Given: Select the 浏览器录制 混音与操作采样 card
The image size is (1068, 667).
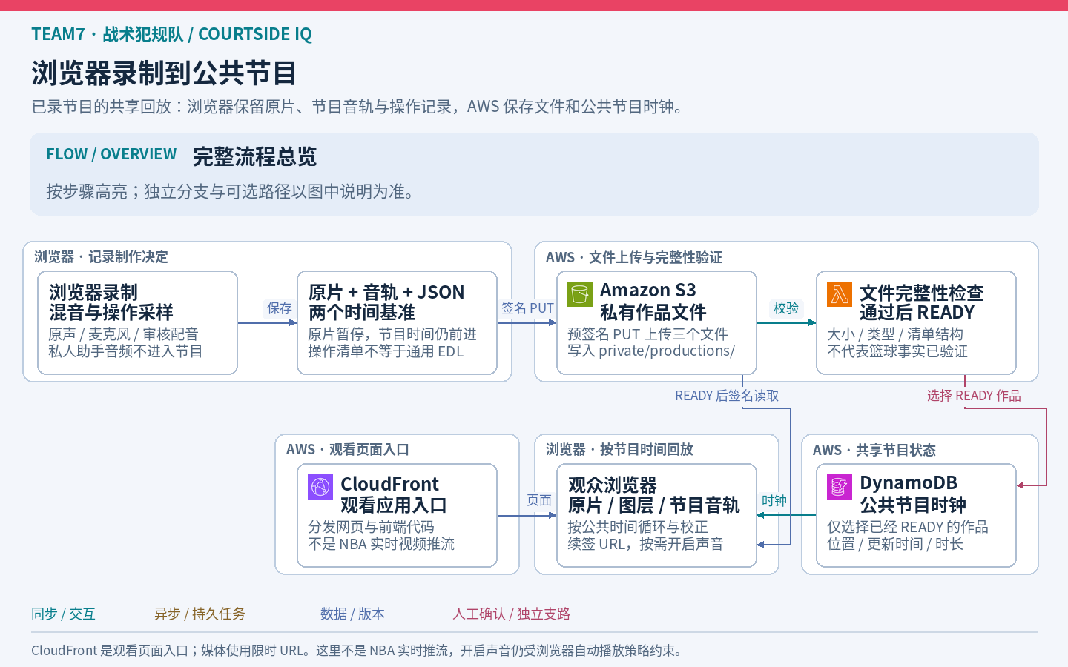Looking at the screenshot, I should pos(137,322).
